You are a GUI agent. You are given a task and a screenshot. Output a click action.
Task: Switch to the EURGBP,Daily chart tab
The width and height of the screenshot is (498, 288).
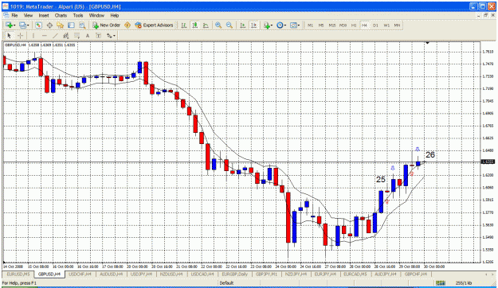coord(235,274)
